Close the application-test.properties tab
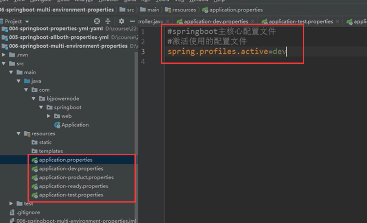The image size is (367, 223). point(337,21)
